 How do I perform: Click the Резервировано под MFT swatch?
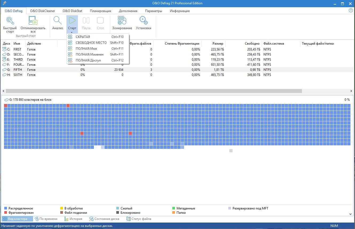[230, 208]
